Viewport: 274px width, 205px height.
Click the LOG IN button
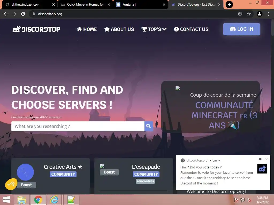pos(242,29)
